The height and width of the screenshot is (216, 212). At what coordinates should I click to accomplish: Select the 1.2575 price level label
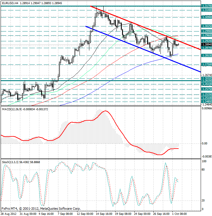pos(207,89)
